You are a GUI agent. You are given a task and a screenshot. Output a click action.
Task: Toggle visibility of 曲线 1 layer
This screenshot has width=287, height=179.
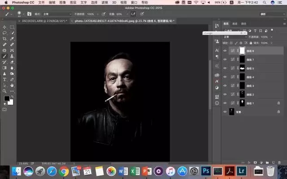(225, 103)
